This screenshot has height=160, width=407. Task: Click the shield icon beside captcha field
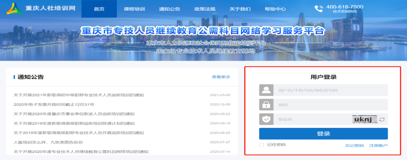pos(266,119)
